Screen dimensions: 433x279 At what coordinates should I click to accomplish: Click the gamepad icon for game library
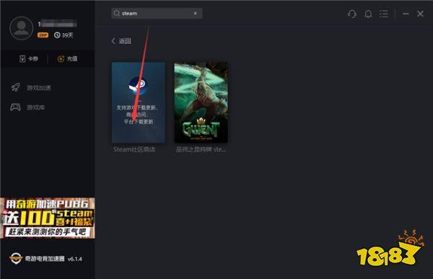pos(15,107)
